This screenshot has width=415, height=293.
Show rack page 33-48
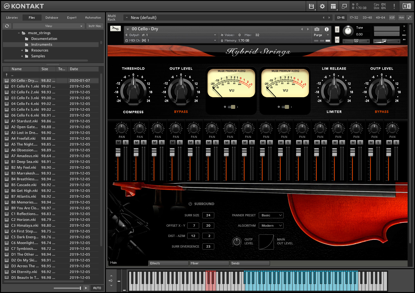367,18
